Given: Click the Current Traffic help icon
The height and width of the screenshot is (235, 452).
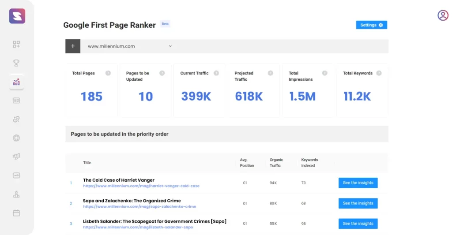Looking at the screenshot, I should coord(216,73).
